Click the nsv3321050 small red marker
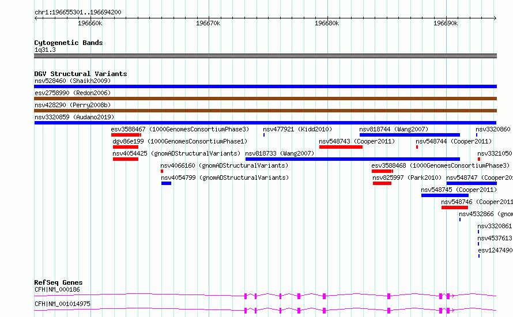The image size is (513, 317). (x=479, y=159)
